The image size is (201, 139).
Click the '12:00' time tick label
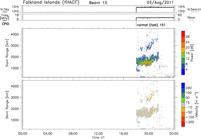(98, 134)
